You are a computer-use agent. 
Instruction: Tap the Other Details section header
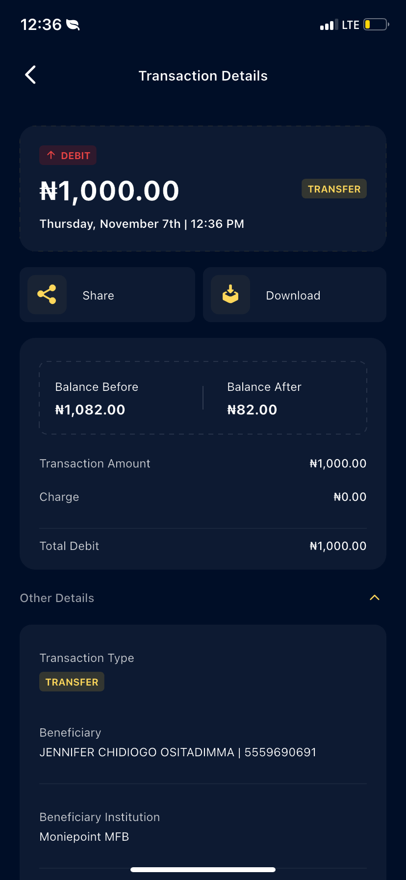pos(57,598)
